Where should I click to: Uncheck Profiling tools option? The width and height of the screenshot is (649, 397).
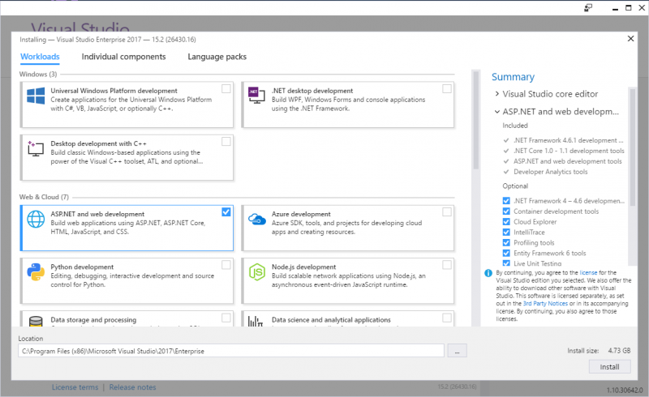point(505,242)
